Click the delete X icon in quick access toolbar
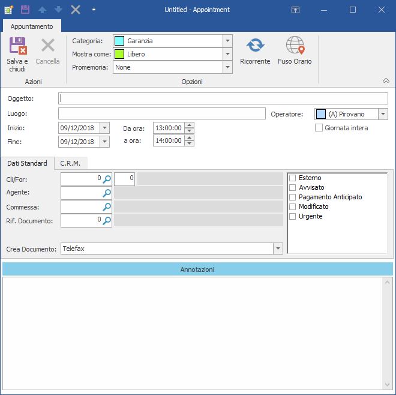Viewport: 396px width, 395px height. point(76,10)
